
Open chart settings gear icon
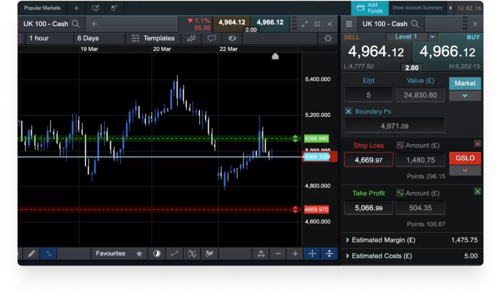(328, 38)
